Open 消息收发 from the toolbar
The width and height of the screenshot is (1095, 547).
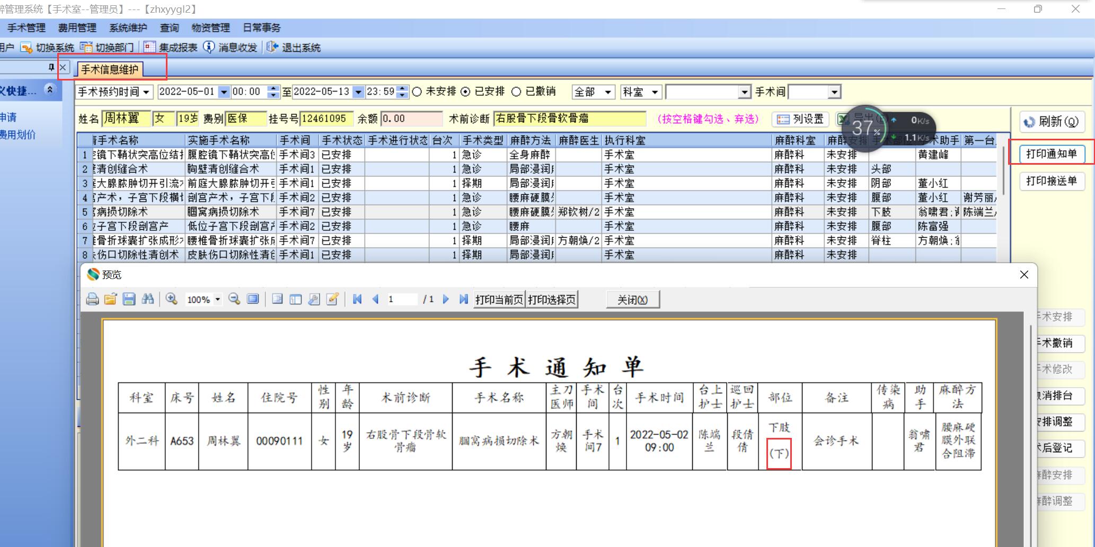click(x=230, y=48)
